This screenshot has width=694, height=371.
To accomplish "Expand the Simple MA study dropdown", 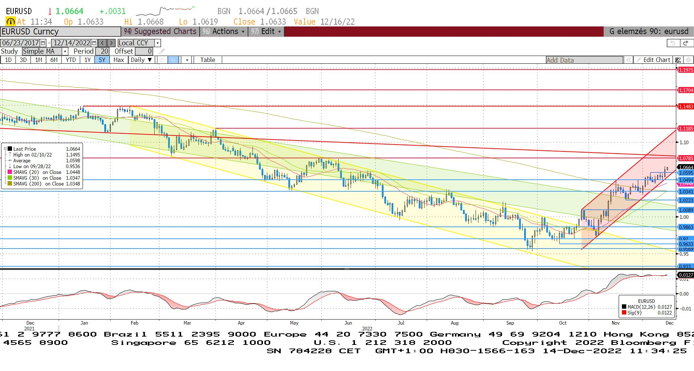I will (x=65, y=51).
